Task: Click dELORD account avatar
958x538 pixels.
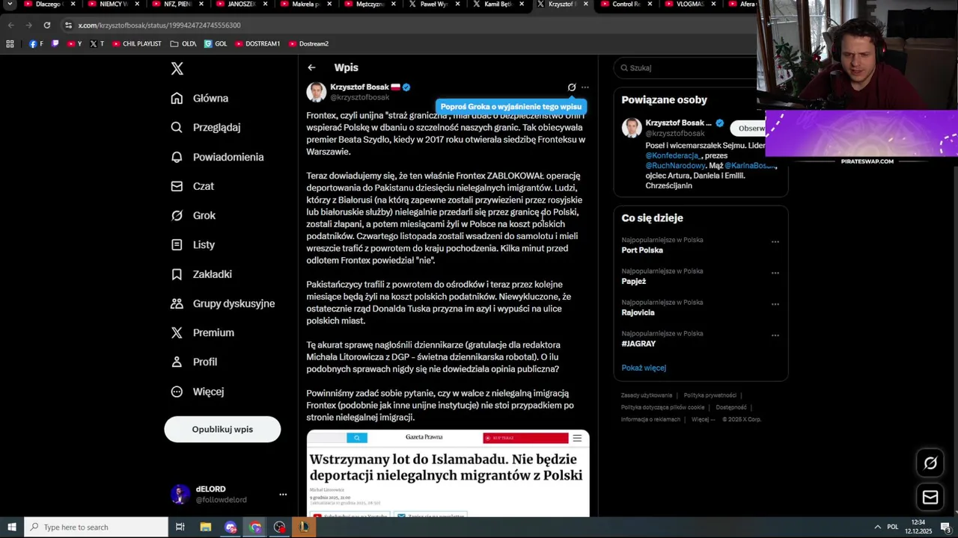Action: point(180,495)
